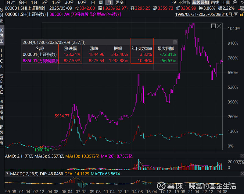
Task: Open date range 1999/08/31-2025/05/09 dropdown
Action: [x=206, y=14]
